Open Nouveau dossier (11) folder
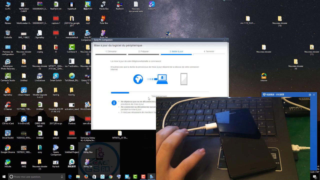Image resolution: width=320 pixels, height=180 pixels. [312, 50]
